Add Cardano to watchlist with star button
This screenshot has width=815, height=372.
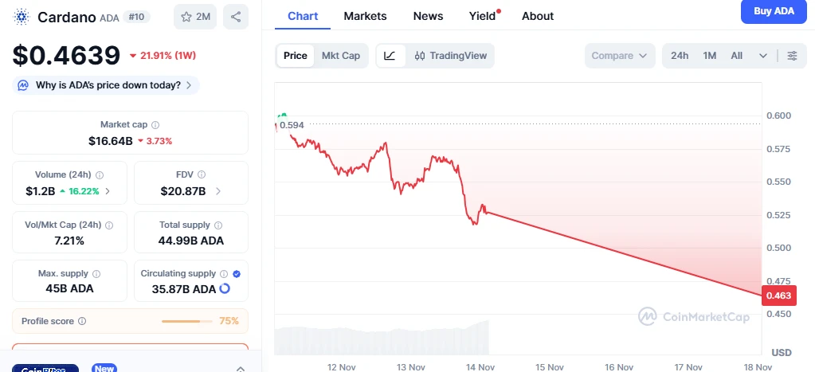196,17
